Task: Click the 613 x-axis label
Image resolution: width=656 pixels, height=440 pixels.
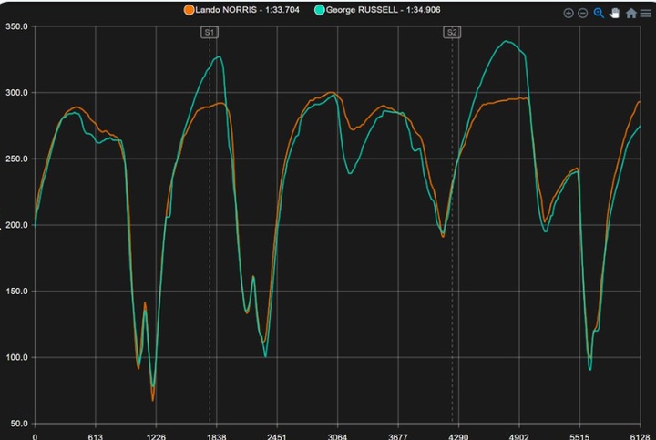Action: pyautogui.click(x=96, y=436)
